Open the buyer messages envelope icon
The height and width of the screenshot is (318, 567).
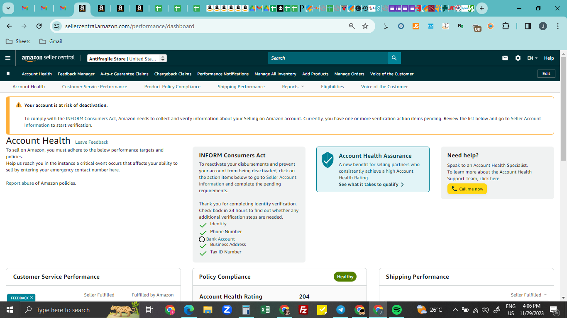coord(505,58)
